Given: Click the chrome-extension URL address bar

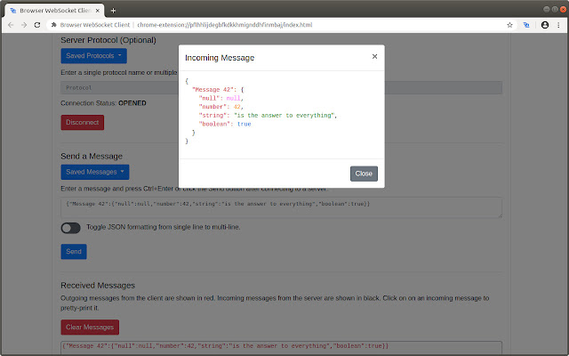Looking at the screenshot, I should point(267,25).
